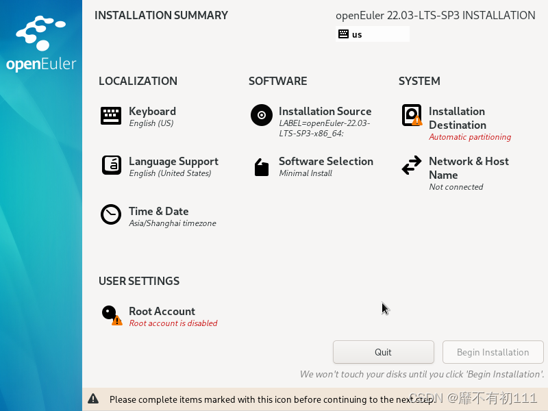
Task: Open the Language Support icon
Action: [x=112, y=165]
